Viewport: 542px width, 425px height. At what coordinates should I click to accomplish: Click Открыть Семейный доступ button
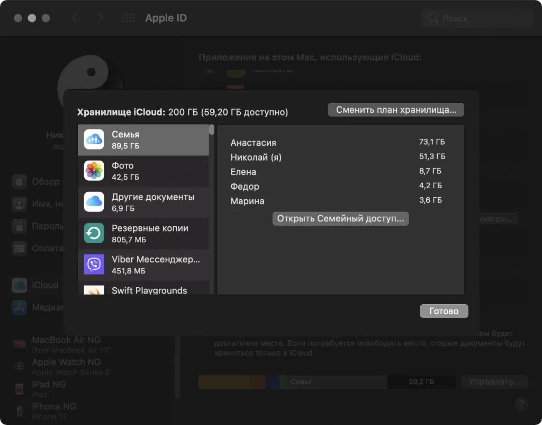click(340, 219)
